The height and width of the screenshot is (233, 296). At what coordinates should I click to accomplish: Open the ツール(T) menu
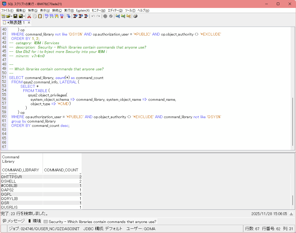(x=130, y=10)
